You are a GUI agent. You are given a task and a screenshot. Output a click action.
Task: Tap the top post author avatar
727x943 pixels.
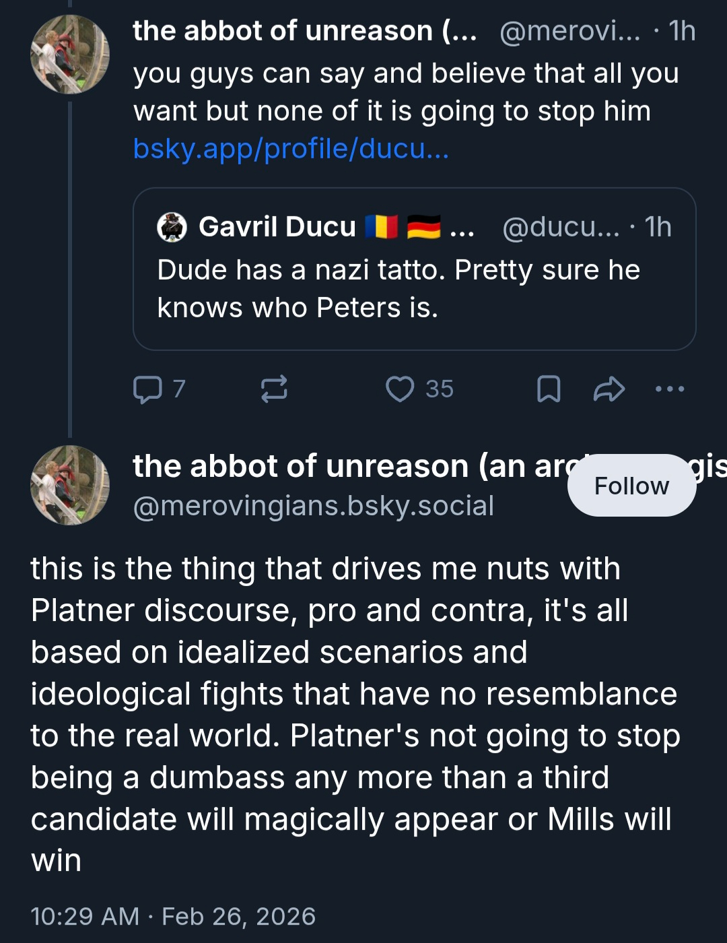point(69,54)
